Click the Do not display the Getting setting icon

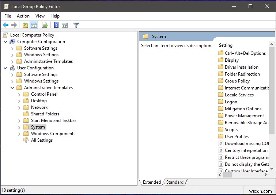tap(221, 164)
